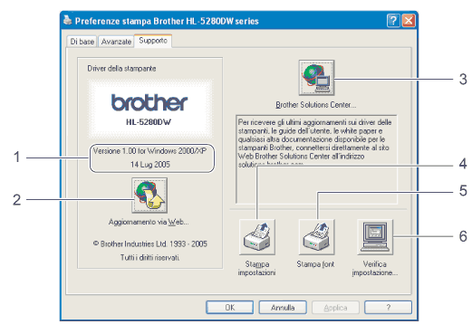Switch to the Avanzate tab
Image resolution: width=472 pixels, height=334 pixels.
tap(116, 42)
